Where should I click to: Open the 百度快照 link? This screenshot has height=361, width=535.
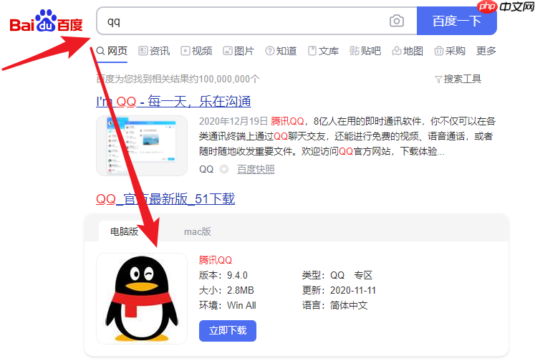click(256, 169)
